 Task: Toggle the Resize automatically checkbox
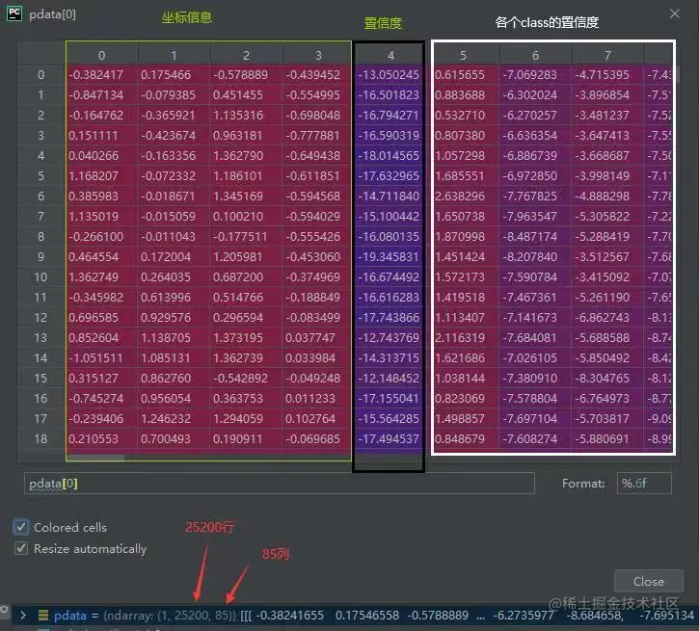pos(21,548)
